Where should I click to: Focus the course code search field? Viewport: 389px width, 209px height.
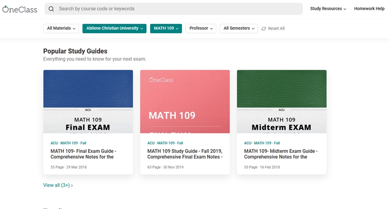click(x=174, y=9)
